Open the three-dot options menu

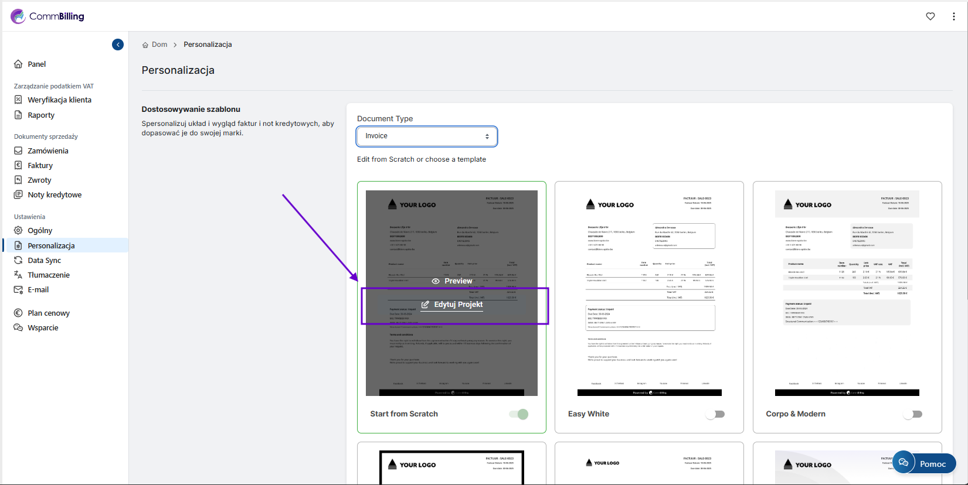click(954, 16)
